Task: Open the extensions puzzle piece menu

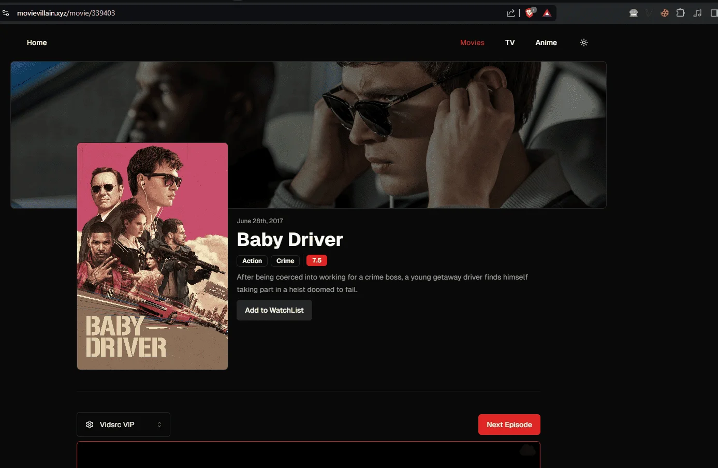Action: tap(681, 13)
